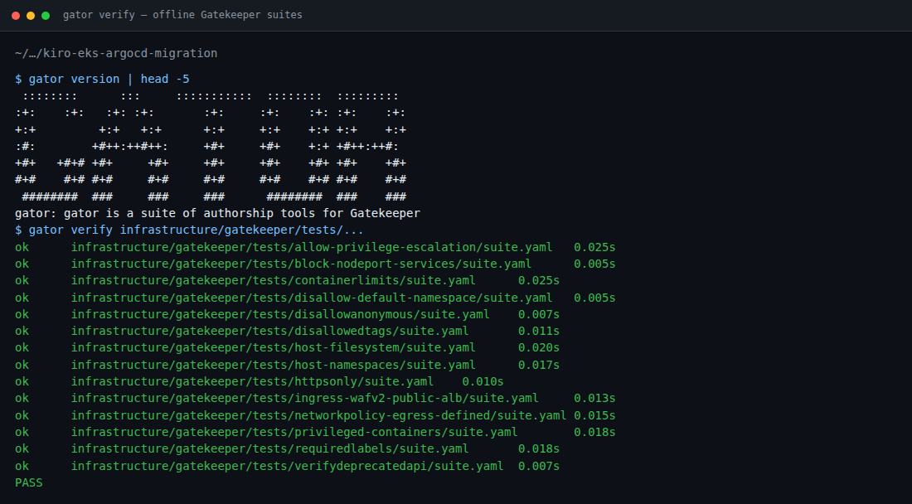
Task: Select the host-filesystem suite.yaml path
Action: click(x=274, y=347)
